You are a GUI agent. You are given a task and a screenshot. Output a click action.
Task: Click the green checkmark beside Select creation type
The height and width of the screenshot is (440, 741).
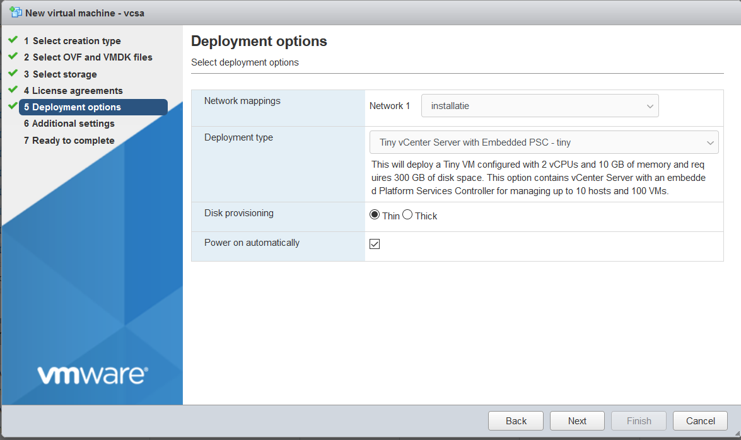[13, 40]
